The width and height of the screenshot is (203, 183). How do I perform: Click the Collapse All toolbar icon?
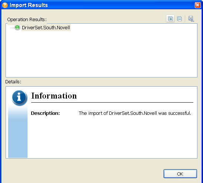click(180, 19)
